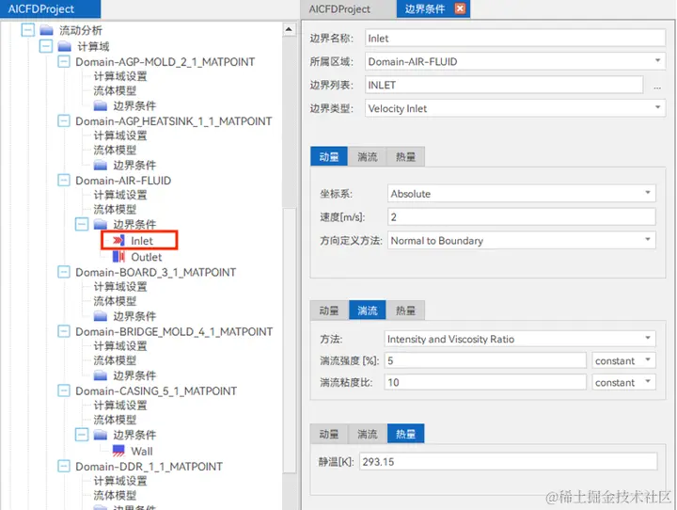Click 边界条件 folder icon under Domain-AIR-FLUID
677x510 pixels.
pos(101,224)
